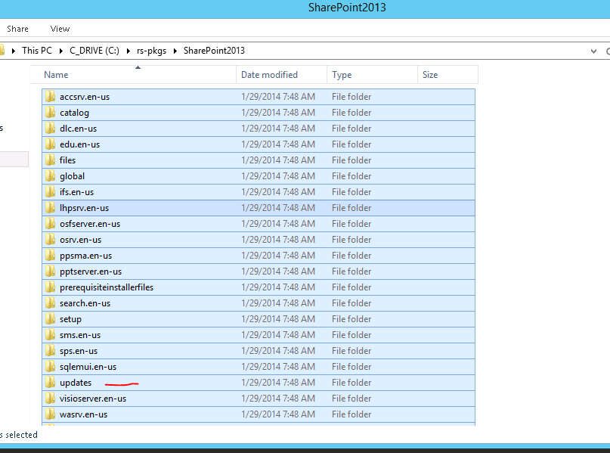This screenshot has height=453, width=610.
Task: Click the sms.en-us folder name
Action: pyautogui.click(x=80, y=335)
